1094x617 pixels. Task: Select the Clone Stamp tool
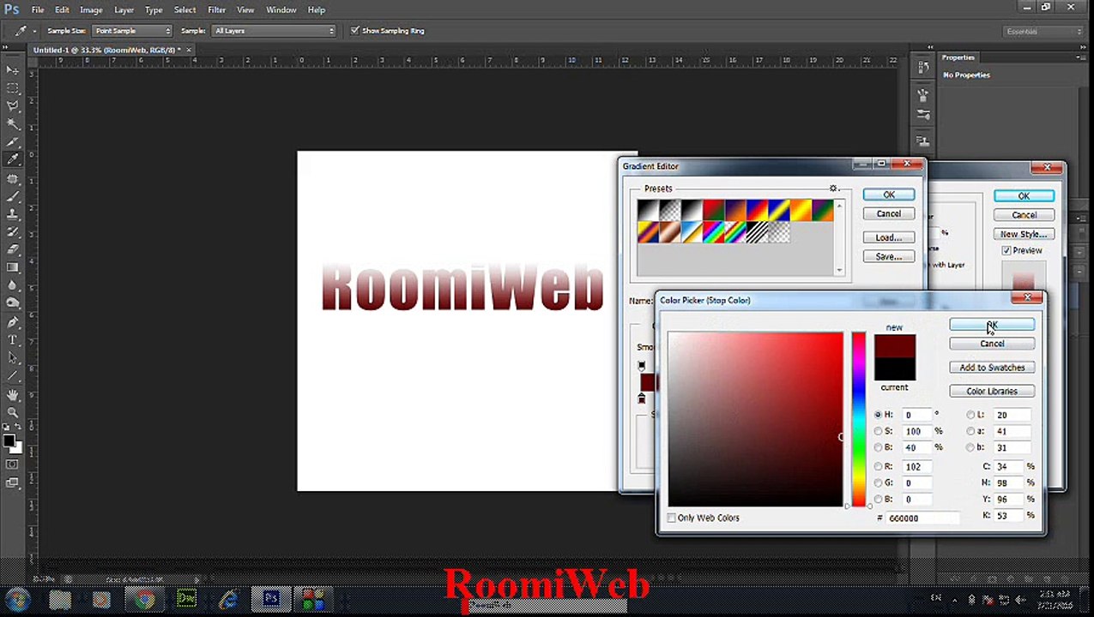pos(13,214)
